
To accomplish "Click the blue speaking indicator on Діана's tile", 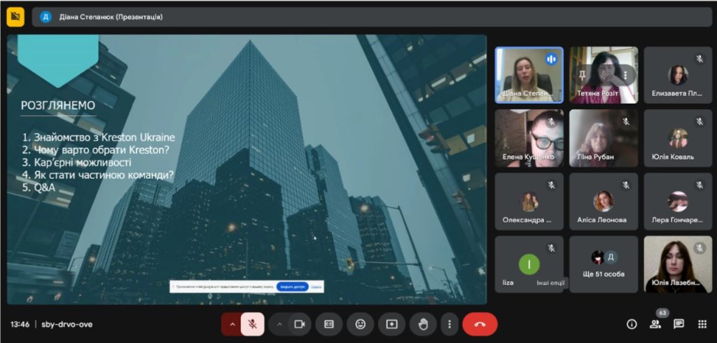I will pos(552,59).
